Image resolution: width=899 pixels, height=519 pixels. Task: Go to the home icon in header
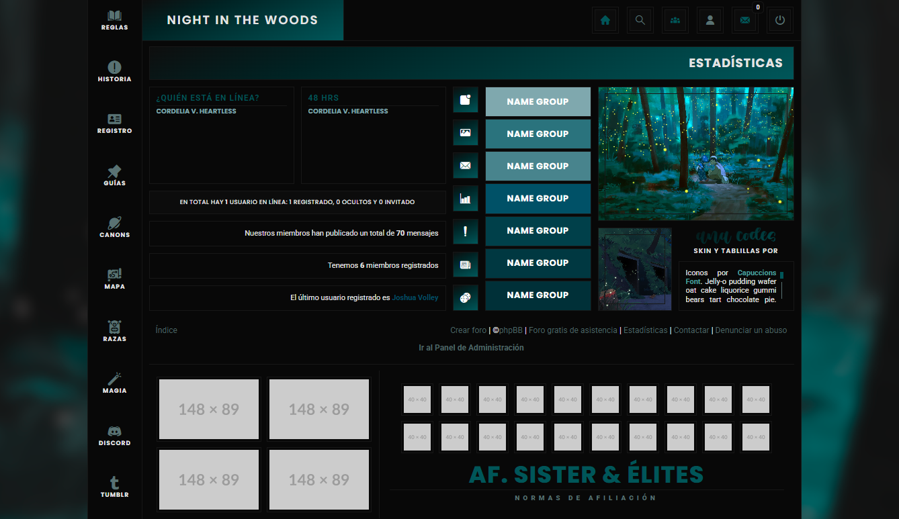tap(605, 20)
